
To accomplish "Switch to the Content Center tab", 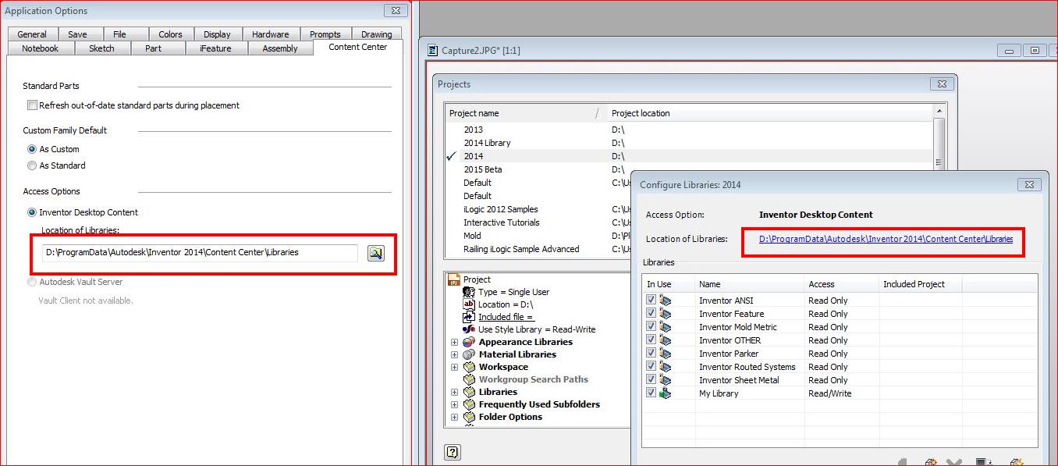I will point(357,47).
